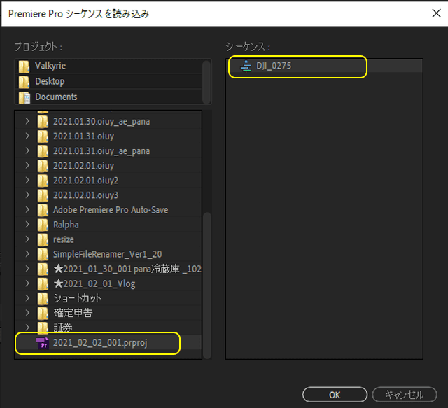Viewport: 448px width, 408px height.
Task: Expand the 2021.02.01.oiuy2 folder
Action: click(x=27, y=180)
